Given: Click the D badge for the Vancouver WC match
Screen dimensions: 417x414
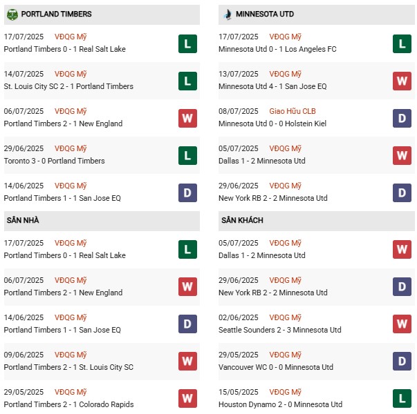Looking at the screenshot, I should pos(402,361).
